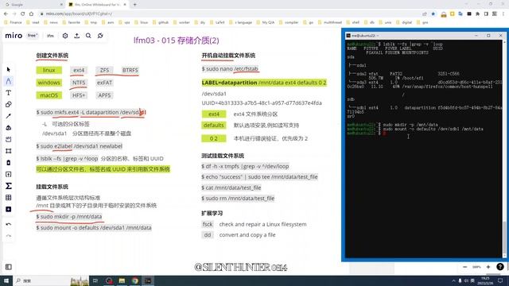Open the shell bookmark folder
Screen dimensions: 509x286
353,22
